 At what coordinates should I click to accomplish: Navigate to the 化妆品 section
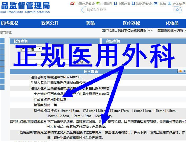pyautogui.click(x=172, y=23)
